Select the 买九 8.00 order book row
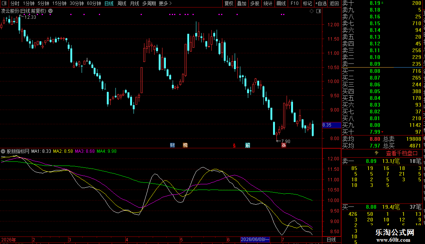This screenshot has width=425, height=244. tap(382, 125)
